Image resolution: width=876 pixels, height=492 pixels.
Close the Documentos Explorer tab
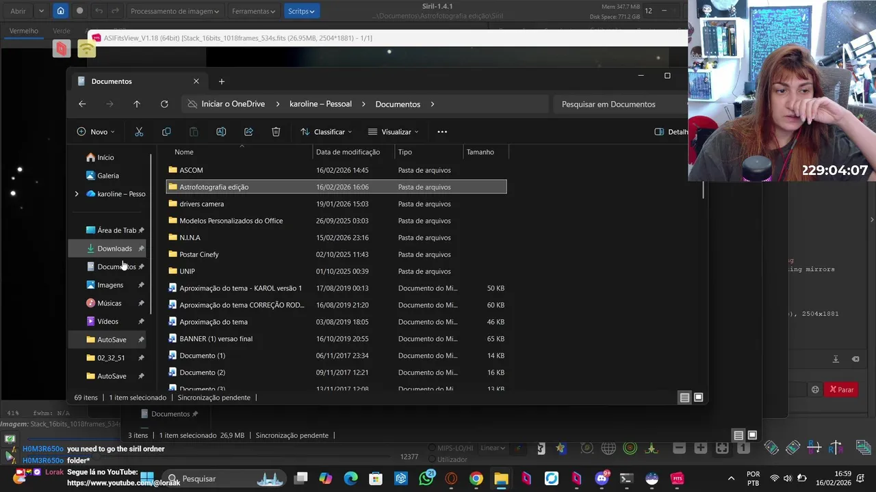click(196, 81)
